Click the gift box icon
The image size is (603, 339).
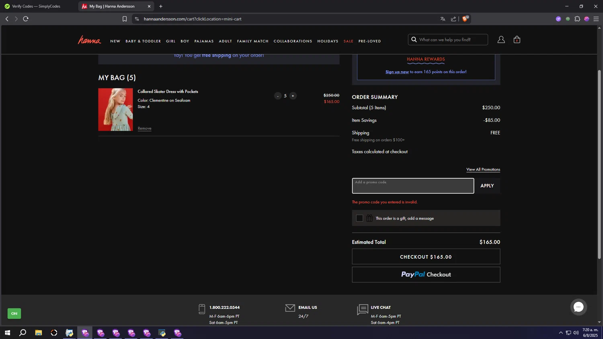pyautogui.click(x=369, y=218)
